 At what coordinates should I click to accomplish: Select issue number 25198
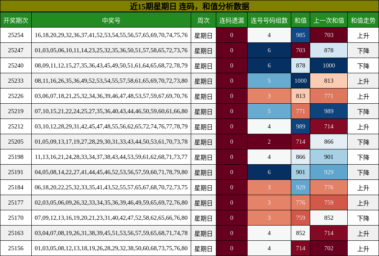pos(16,157)
